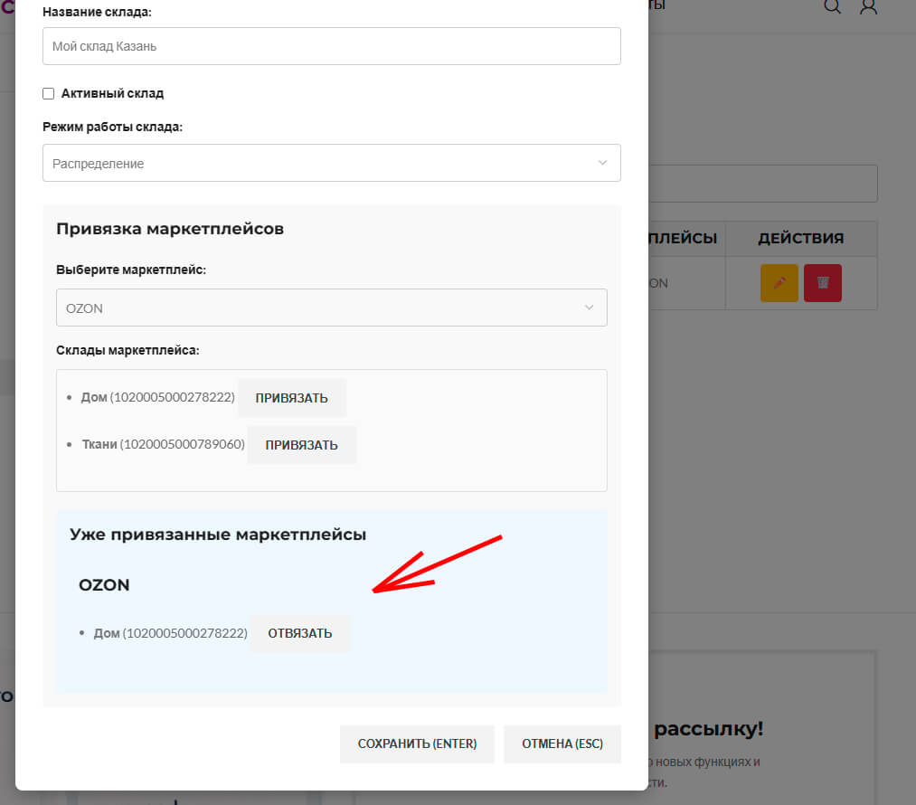
Task: Select the ДЕЙСТВИЯ column header
Action: point(801,239)
